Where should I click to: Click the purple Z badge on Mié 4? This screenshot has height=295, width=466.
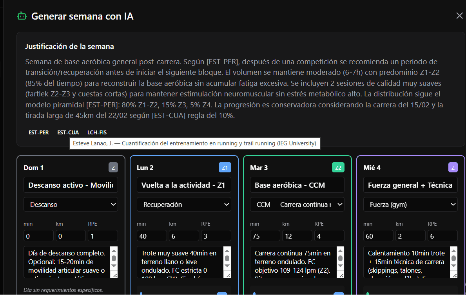[x=453, y=168]
